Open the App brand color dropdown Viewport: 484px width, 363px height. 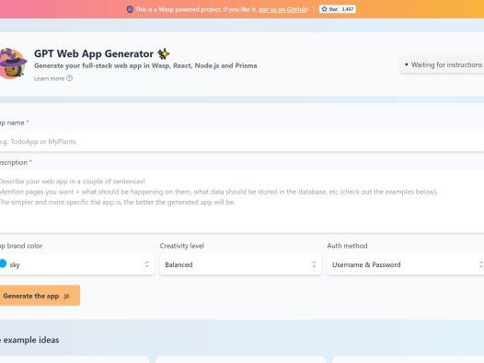(x=76, y=264)
